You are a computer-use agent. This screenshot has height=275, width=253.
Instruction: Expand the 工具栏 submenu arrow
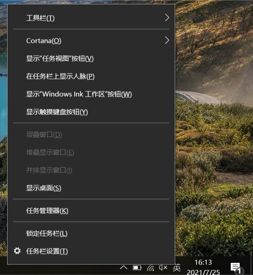(x=167, y=18)
